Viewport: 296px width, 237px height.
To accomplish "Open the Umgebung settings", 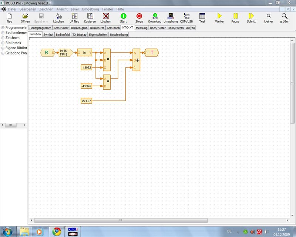I will click(171, 18).
